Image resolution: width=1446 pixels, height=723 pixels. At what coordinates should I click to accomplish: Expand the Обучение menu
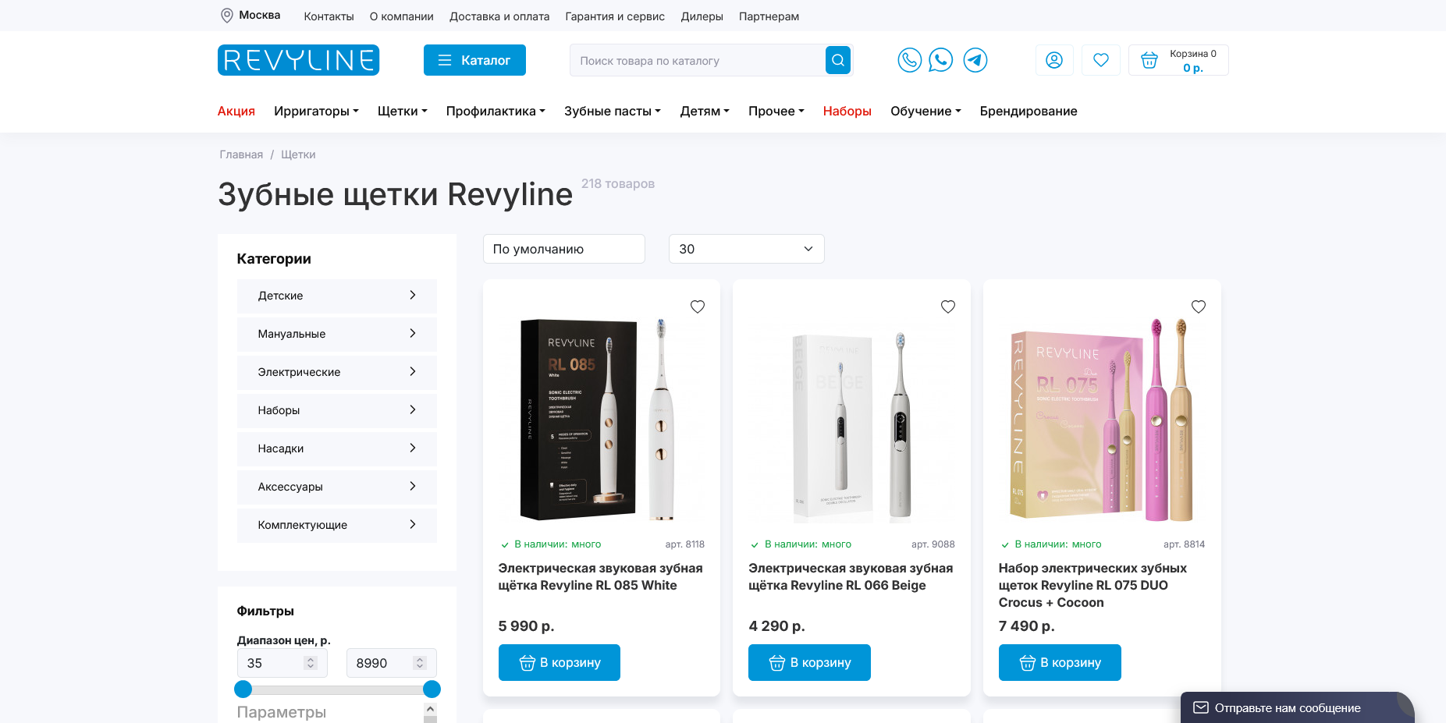pos(926,111)
